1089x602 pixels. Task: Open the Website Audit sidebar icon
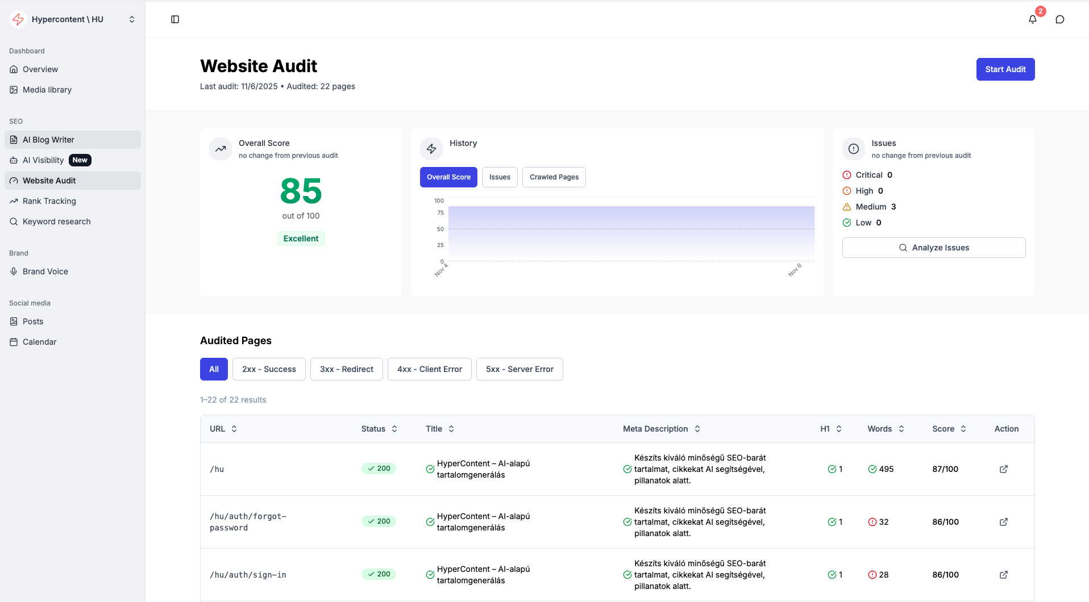[14, 181]
